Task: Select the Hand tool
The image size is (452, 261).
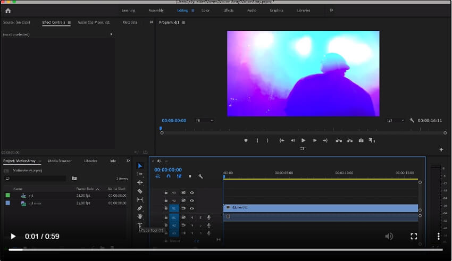Action: [140, 216]
